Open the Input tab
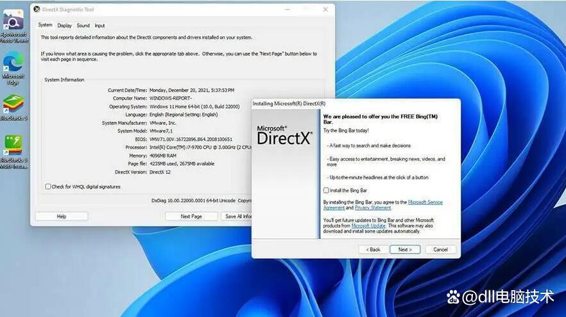The width and height of the screenshot is (566, 317). 99,26
